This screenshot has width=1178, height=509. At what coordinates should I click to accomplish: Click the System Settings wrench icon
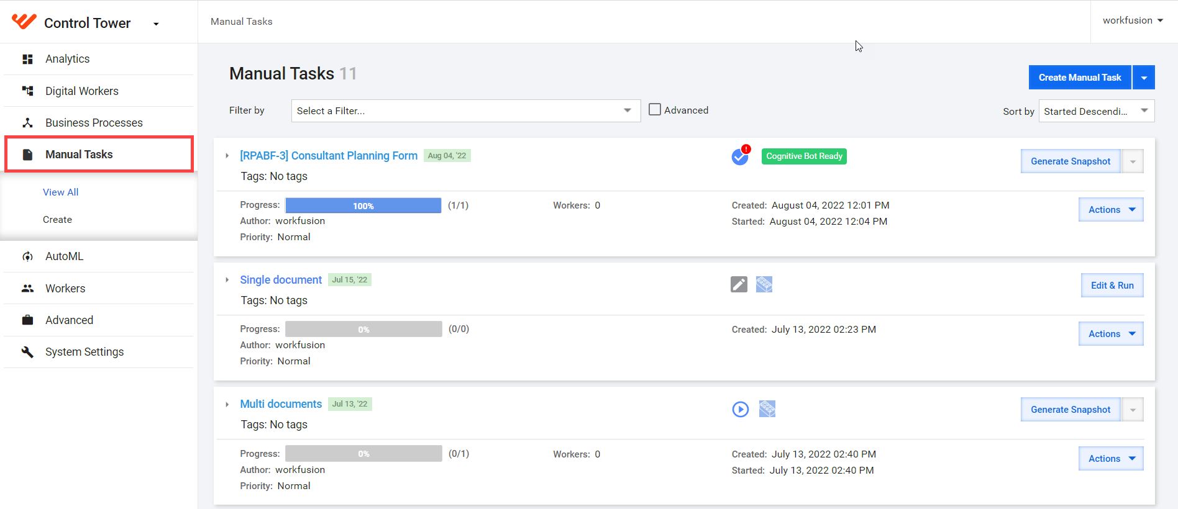[27, 352]
